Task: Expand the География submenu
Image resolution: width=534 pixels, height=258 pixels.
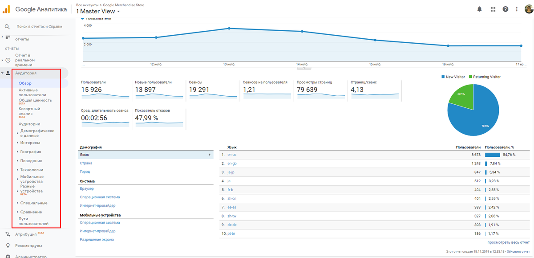Action: point(17,152)
